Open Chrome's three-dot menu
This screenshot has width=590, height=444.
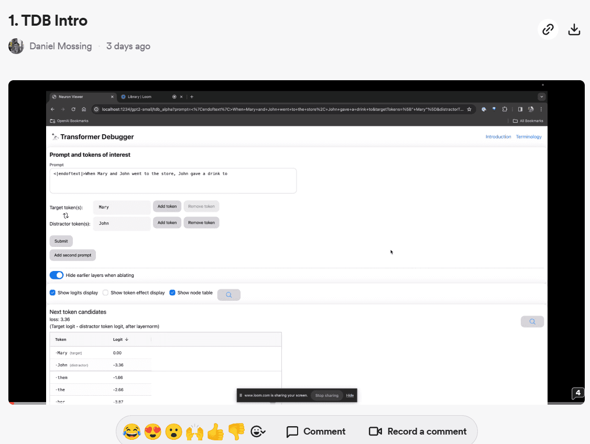(541, 109)
